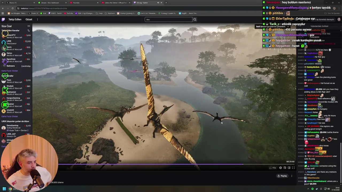Viewport: 342px width, 192px height.
Task: Open the TEASY - Twitch bookmark
Action: [55, 13]
